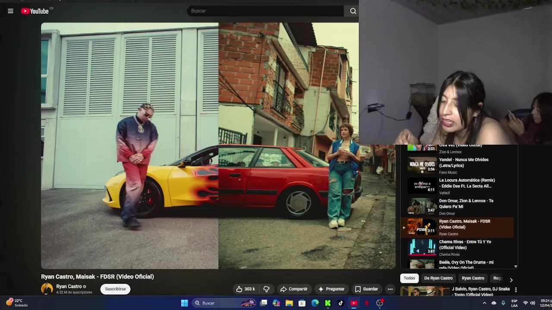
Task: Open more actions three-dot menu
Action: coord(390,289)
